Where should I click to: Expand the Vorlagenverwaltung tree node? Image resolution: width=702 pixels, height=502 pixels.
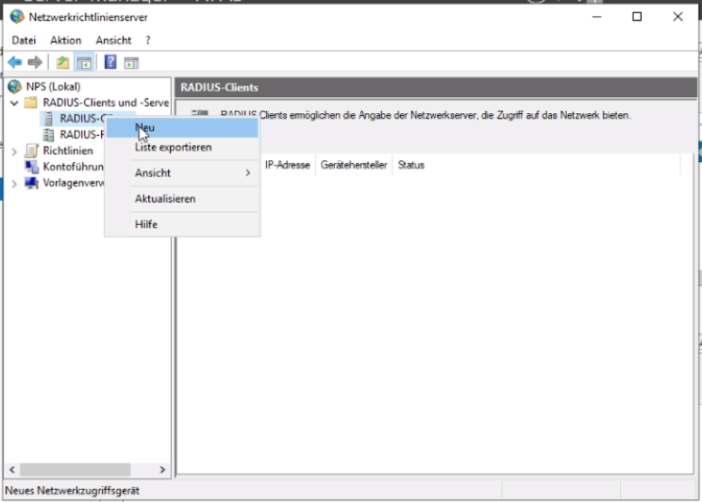(x=14, y=184)
